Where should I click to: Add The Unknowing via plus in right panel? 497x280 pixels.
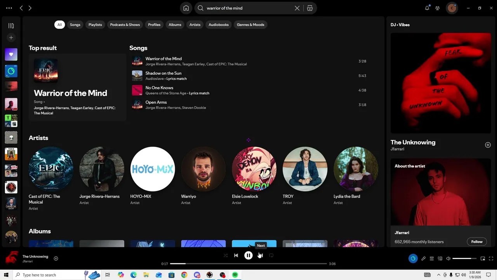488,145
